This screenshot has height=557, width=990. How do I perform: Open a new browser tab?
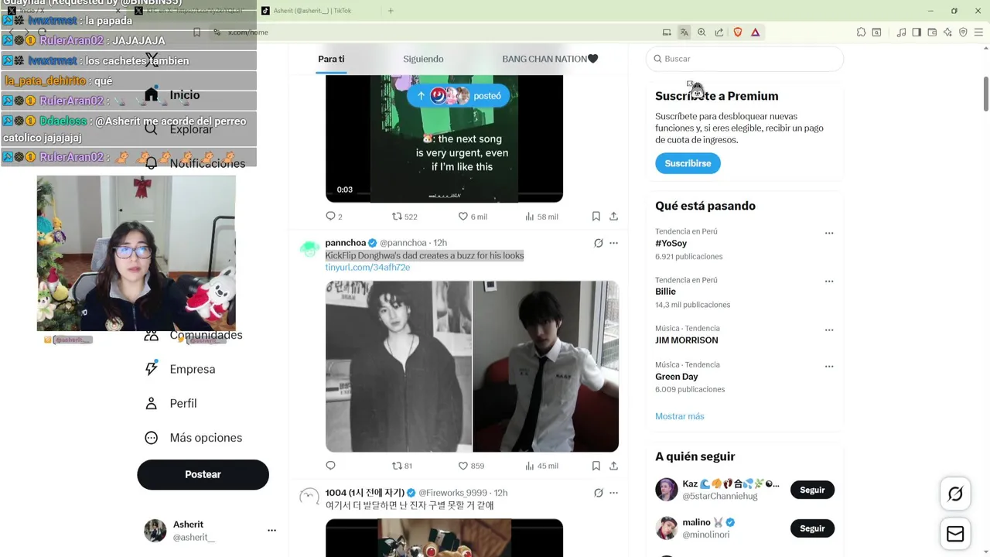coord(391,11)
